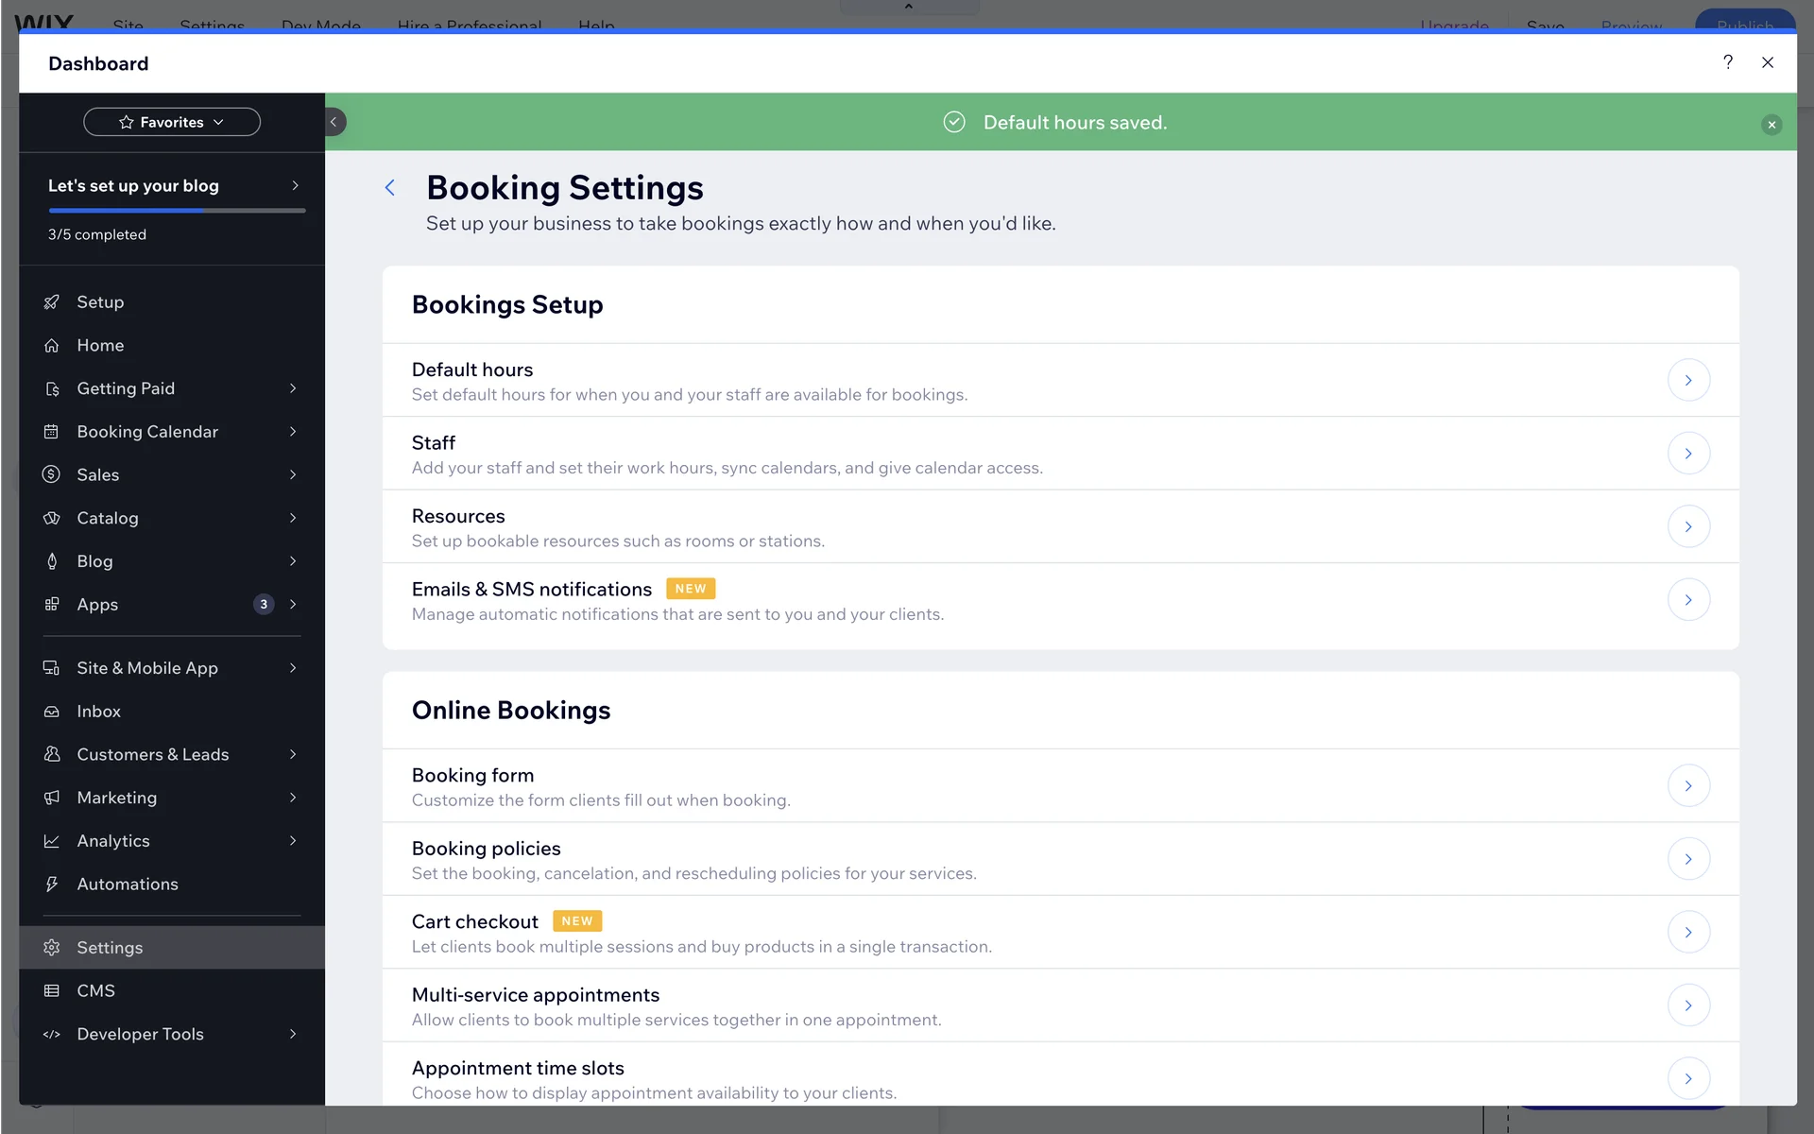Dismiss the 'Default hours saved' notification
Screen dimensions: 1814x1134
pos(1771,125)
